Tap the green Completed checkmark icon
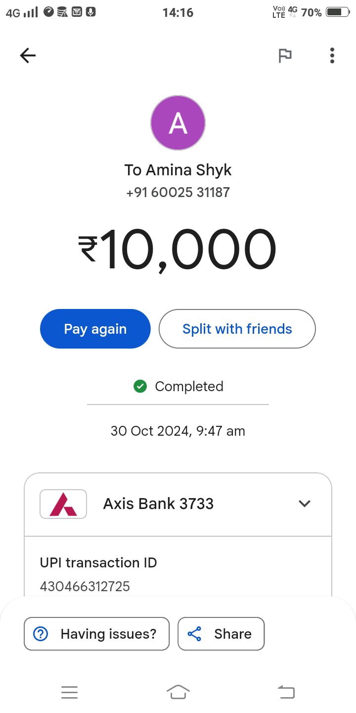This screenshot has width=356, height=713. tap(140, 386)
